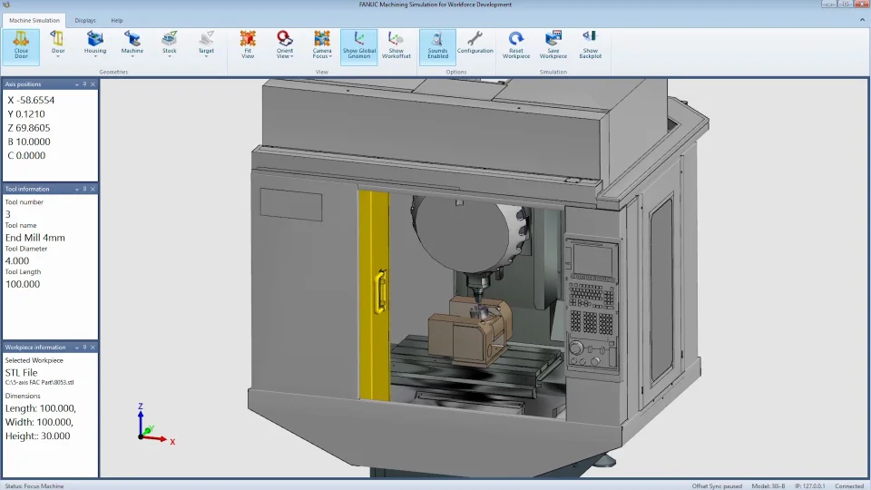This screenshot has height=490, width=871.
Task: Click the Stock geometry icon
Action: 170,44
